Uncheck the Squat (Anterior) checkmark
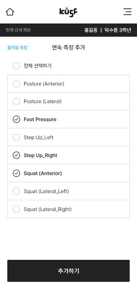The image size is (137, 298). (x=16, y=173)
